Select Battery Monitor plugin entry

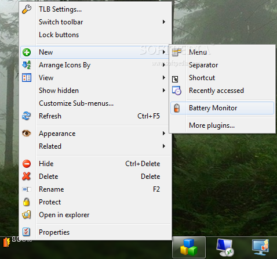coord(222,108)
